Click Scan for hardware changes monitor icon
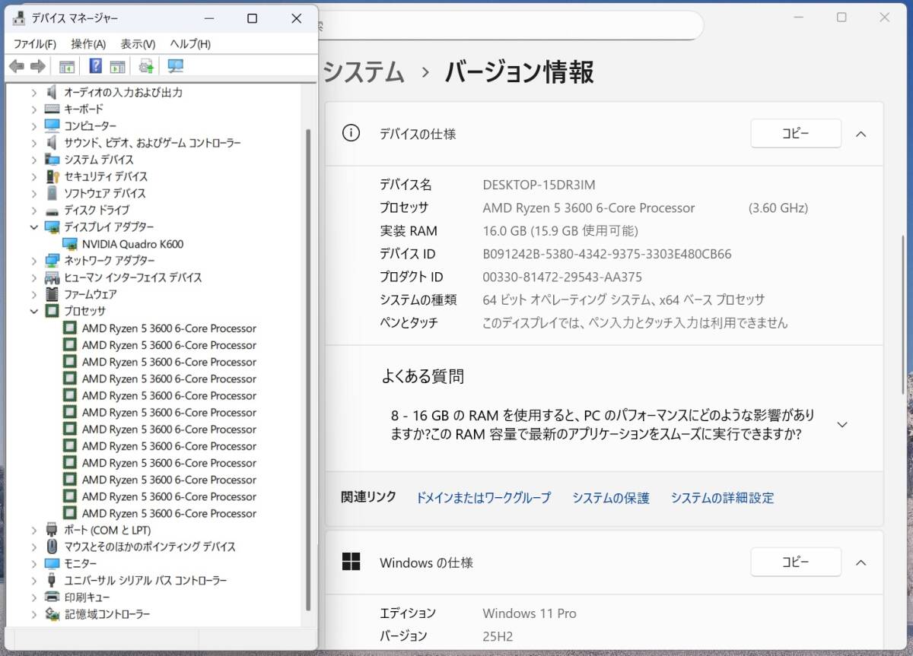 point(176,67)
